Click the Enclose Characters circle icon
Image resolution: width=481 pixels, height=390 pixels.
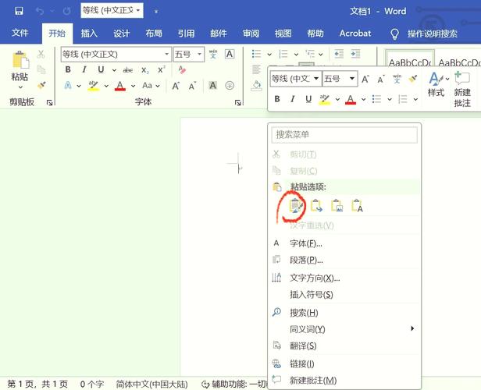pyautogui.click(x=230, y=86)
